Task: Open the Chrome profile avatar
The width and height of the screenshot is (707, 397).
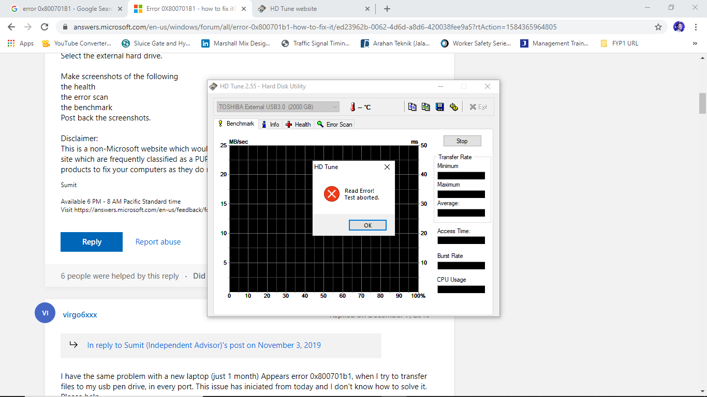Action: pos(679,27)
